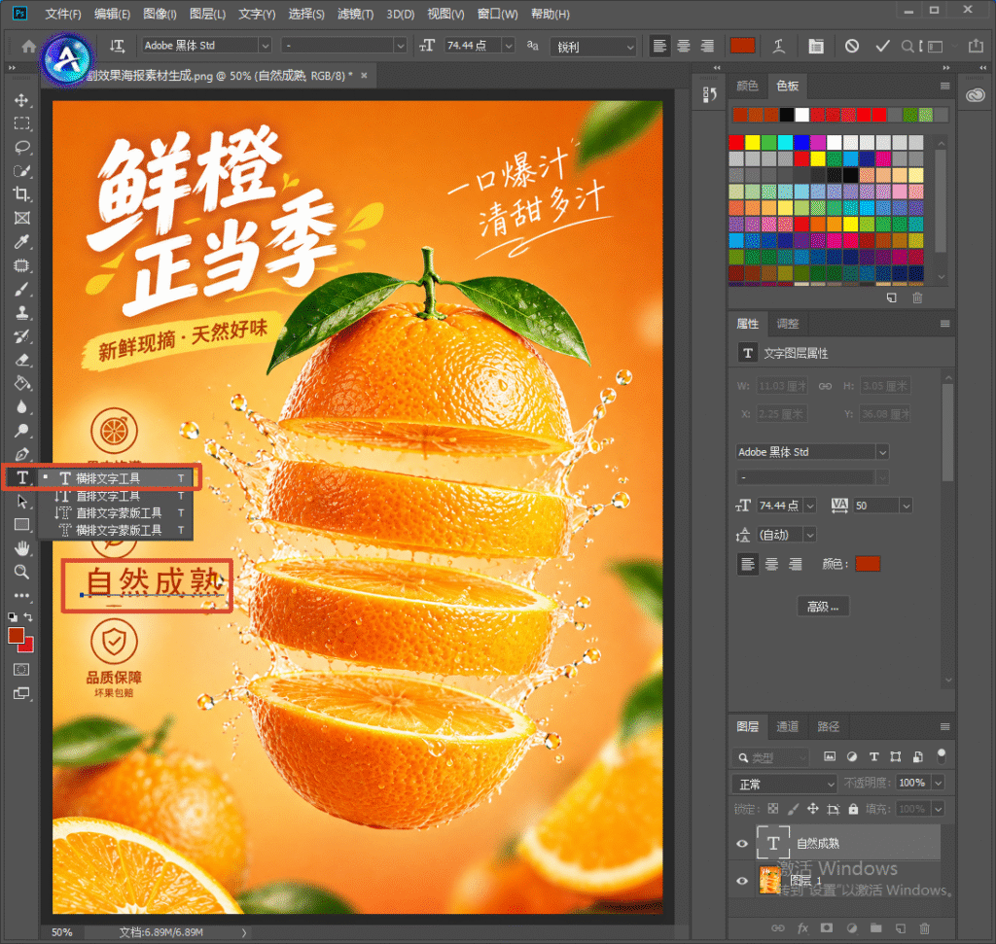Click foreground color swatch in toolbar

(x=16, y=636)
